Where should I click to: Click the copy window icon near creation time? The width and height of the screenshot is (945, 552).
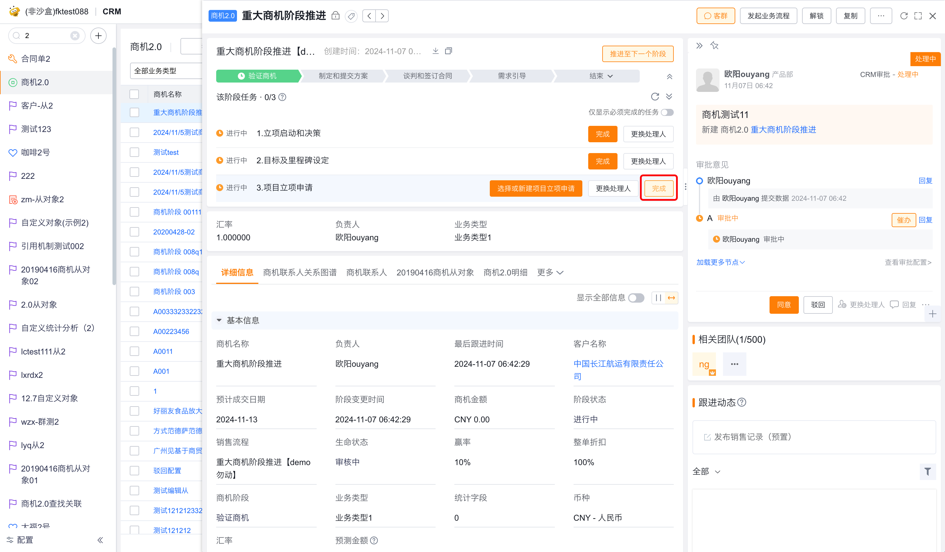point(448,51)
